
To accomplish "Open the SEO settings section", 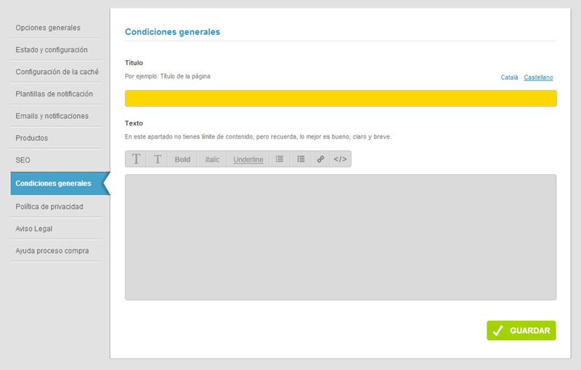I will click(x=23, y=160).
